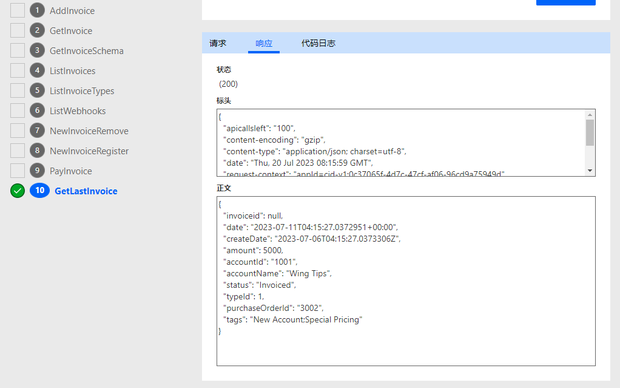Tick the checkbox next to GetInvoice
620x388 pixels.
(x=18, y=30)
